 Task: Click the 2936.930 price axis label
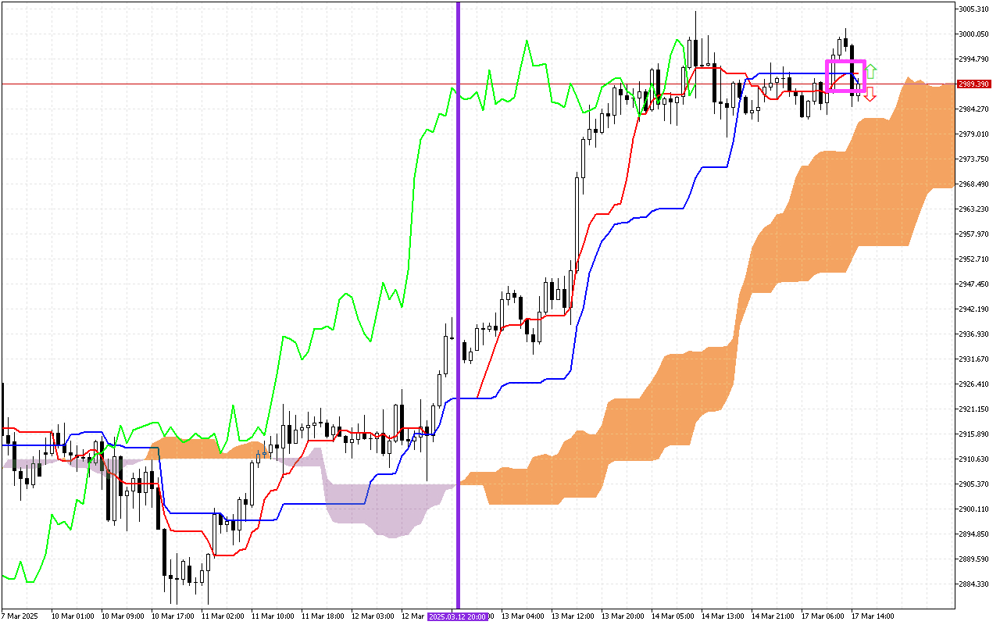click(973, 334)
